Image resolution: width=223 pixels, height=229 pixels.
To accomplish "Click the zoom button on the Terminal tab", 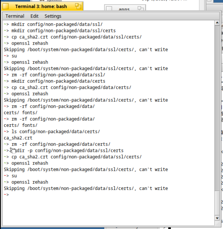I will tap(78, 6).
